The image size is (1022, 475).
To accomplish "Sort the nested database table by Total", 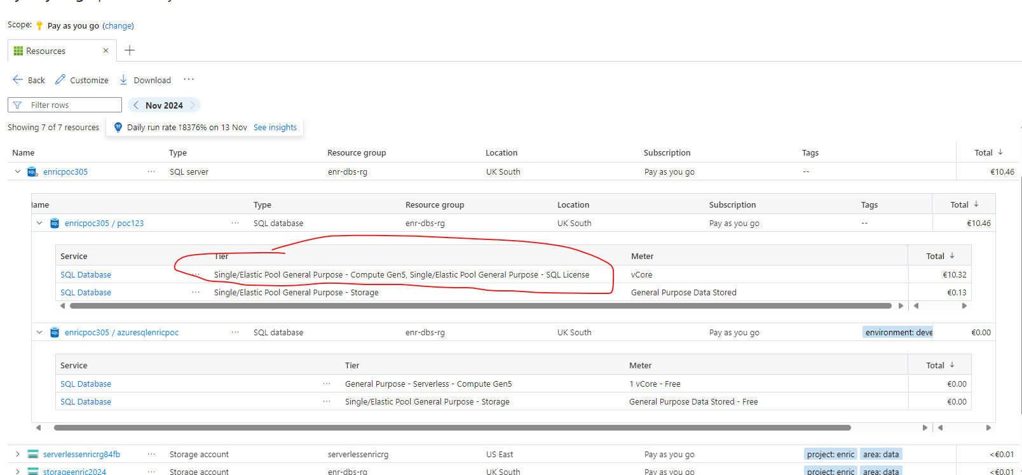I will point(964,204).
